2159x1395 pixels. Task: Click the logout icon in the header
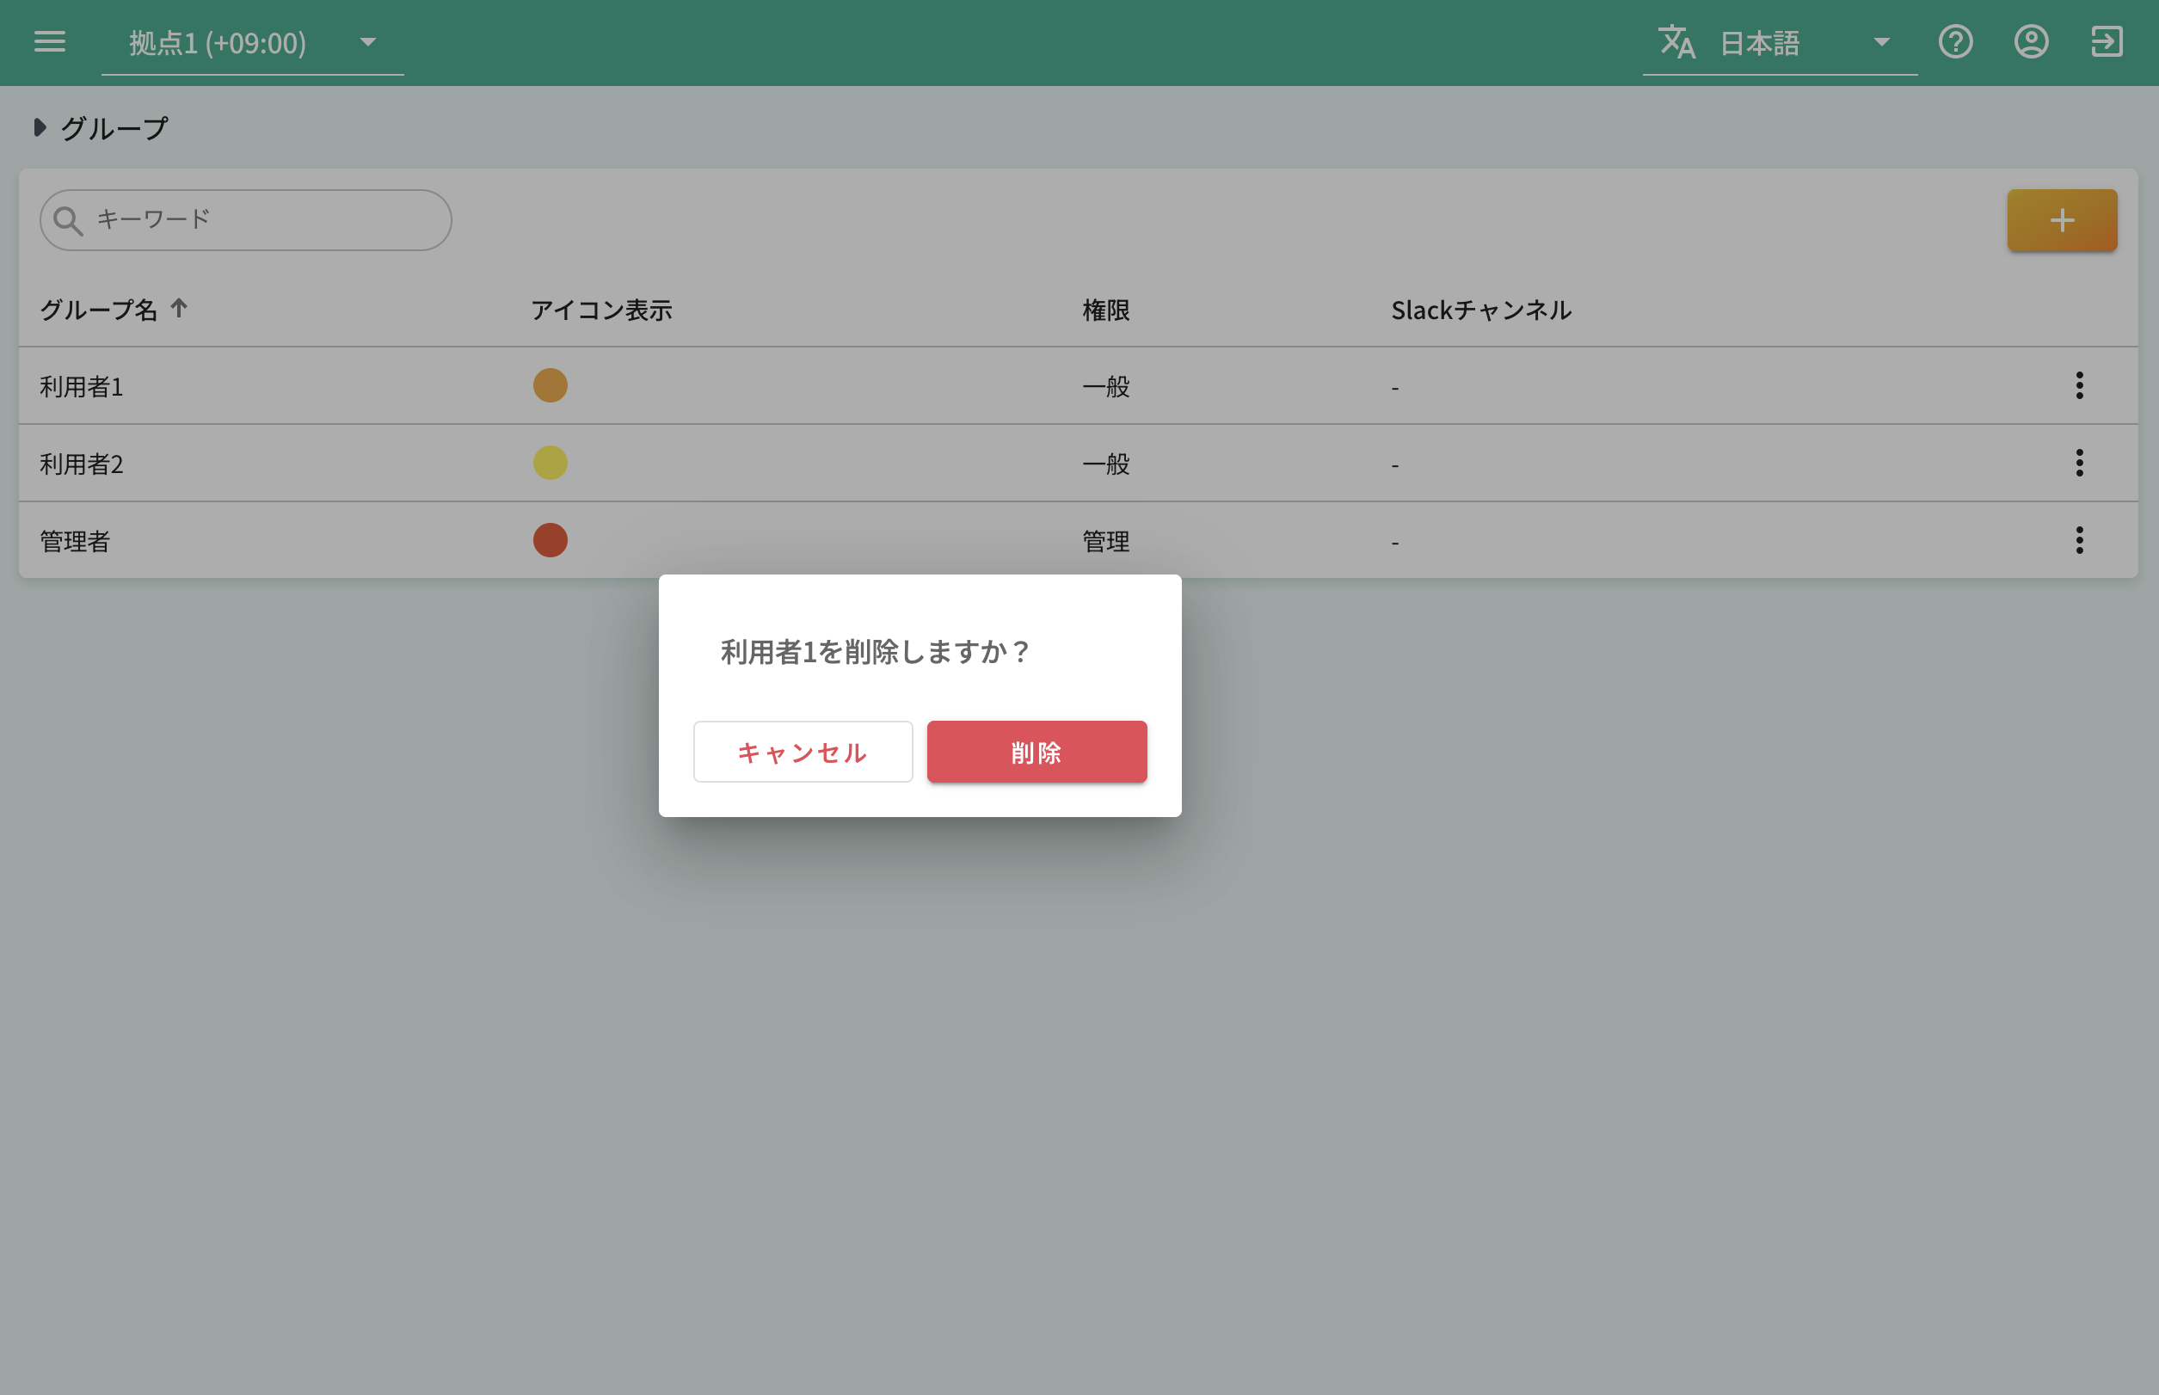2107,41
